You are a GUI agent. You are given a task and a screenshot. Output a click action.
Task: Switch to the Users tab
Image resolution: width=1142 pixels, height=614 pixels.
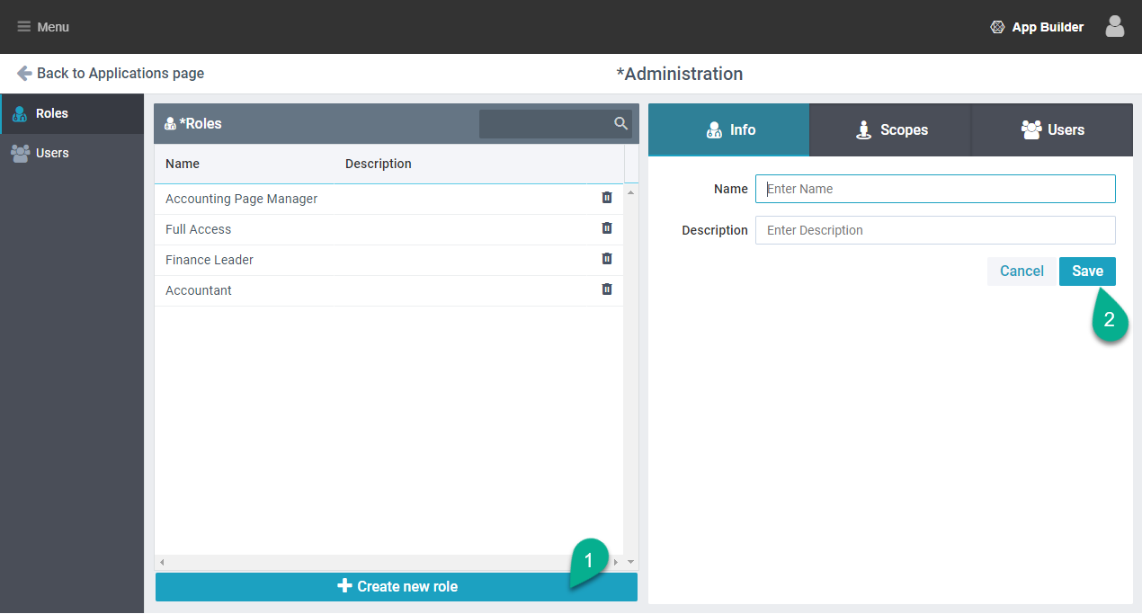coord(1052,130)
